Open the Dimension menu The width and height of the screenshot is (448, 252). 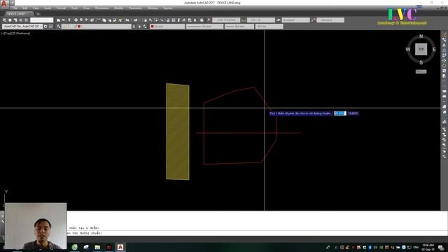pos(102,8)
